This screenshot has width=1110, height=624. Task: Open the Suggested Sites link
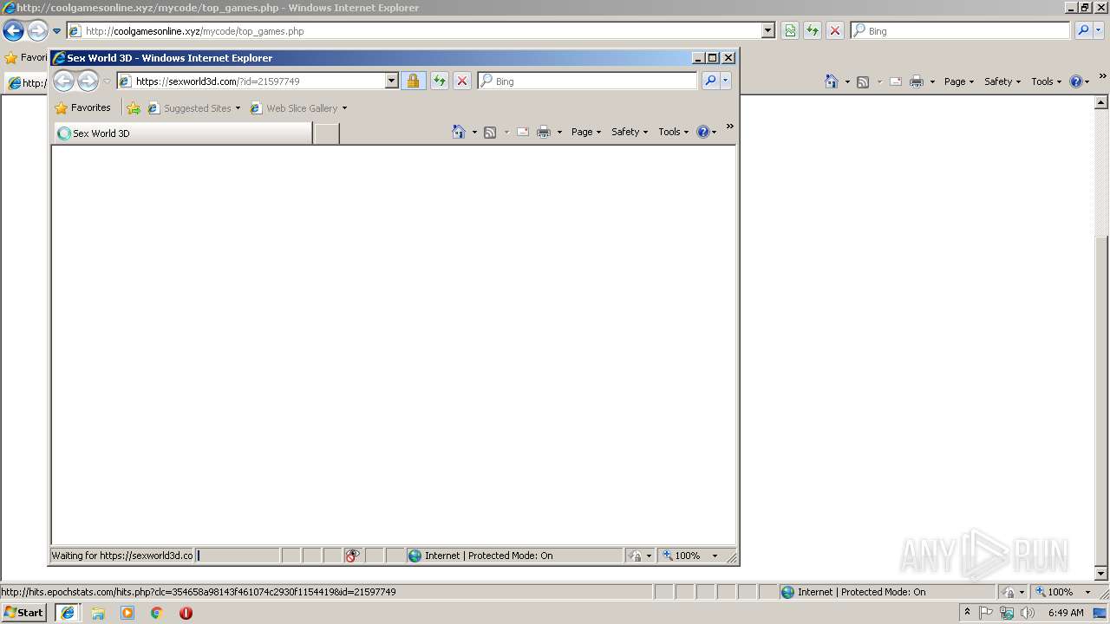click(193, 108)
